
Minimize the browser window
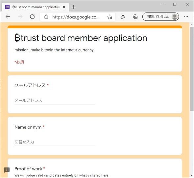tap(162, 4)
